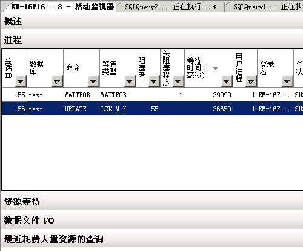Open filter dropdown for 等待时间 column
The height and width of the screenshot is (251, 303).
tap(227, 81)
